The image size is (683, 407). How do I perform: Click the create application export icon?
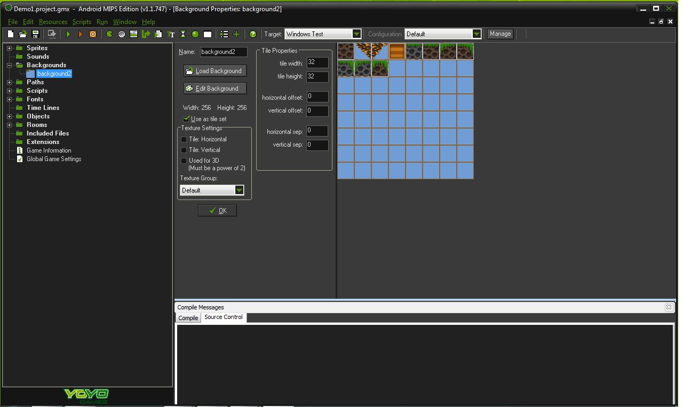pyautogui.click(x=52, y=34)
